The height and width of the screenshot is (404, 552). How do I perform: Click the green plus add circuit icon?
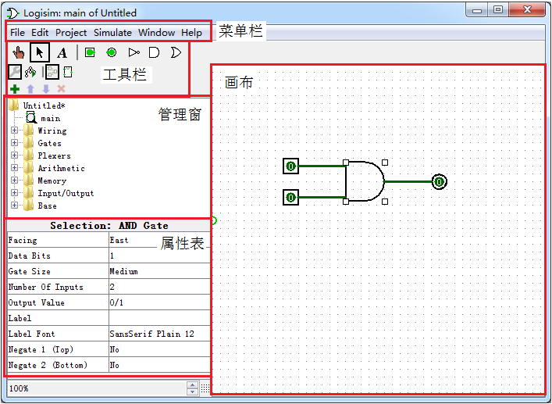tap(15, 89)
